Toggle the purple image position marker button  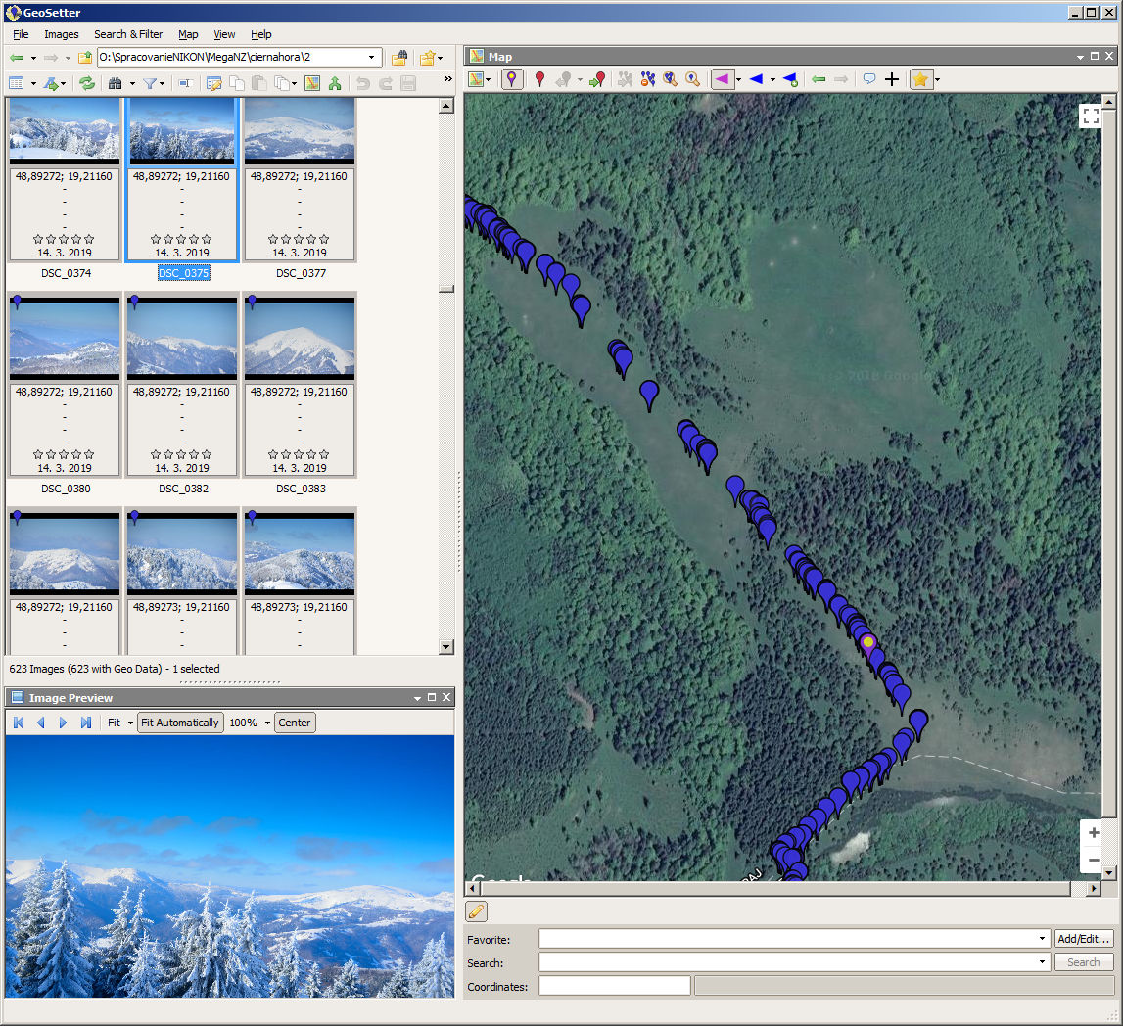512,79
